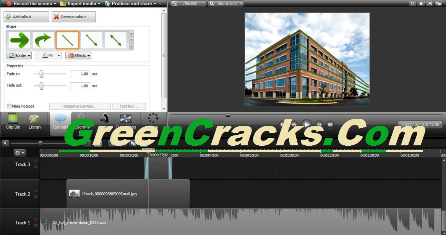Select the straight line callout shape
This screenshot has width=446, height=235.
tap(68, 40)
